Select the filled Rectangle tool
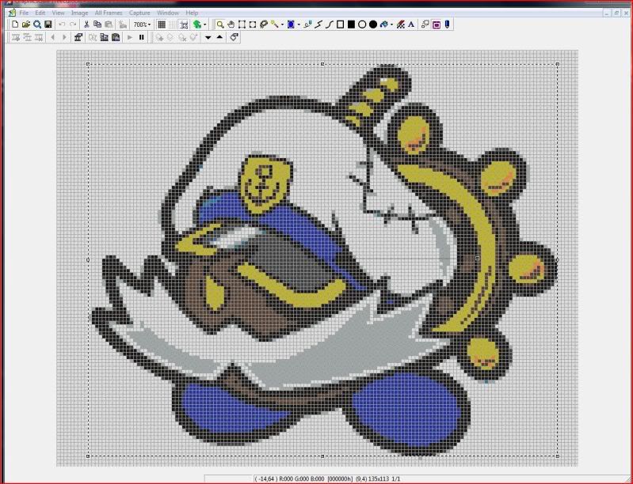The width and height of the screenshot is (633, 484). coord(351,25)
